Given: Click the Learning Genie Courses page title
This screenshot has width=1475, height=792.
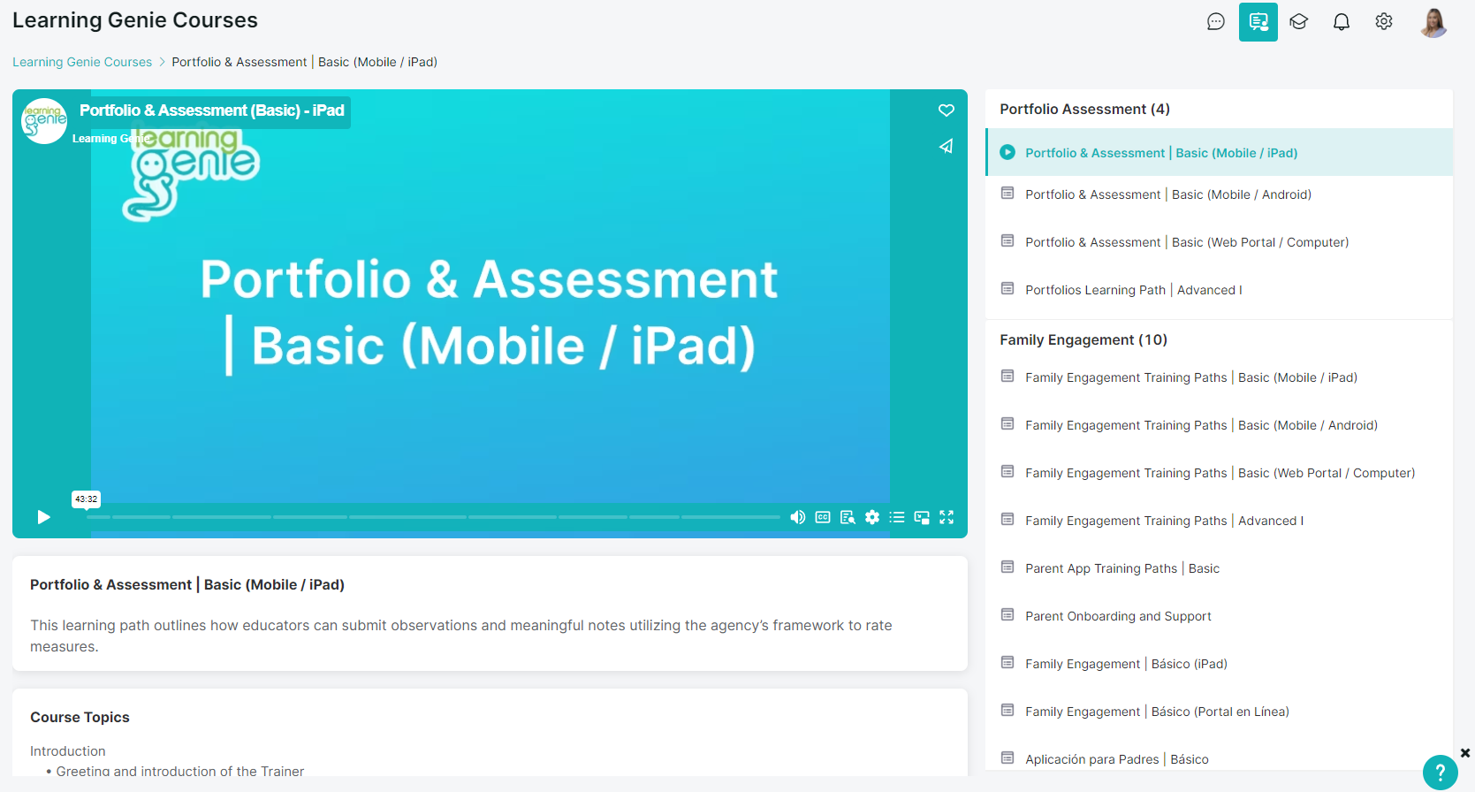Looking at the screenshot, I should click(135, 20).
